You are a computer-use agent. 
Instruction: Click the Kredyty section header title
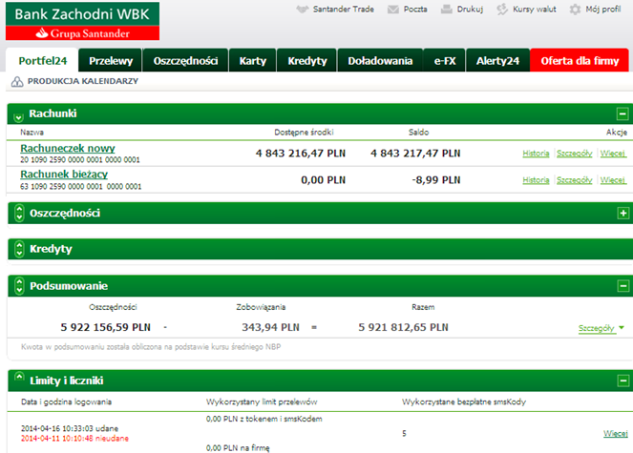(51, 249)
